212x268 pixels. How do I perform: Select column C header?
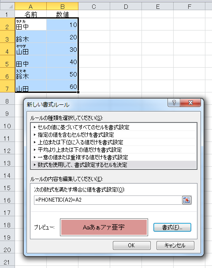(x=94, y=6)
